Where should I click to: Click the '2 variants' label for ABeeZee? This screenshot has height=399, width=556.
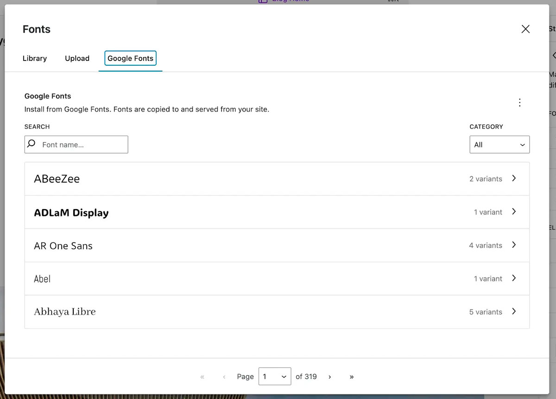click(486, 179)
